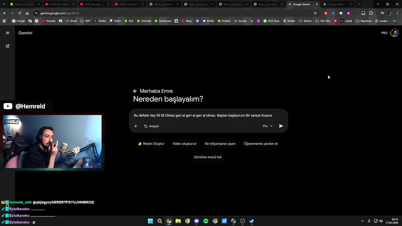
Task: Expand the Dizi-Film bookmark folder
Action: (x=323, y=21)
